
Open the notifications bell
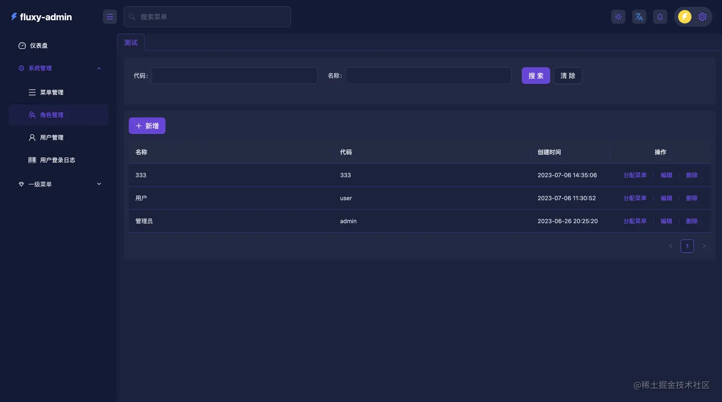(x=660, y=17)
